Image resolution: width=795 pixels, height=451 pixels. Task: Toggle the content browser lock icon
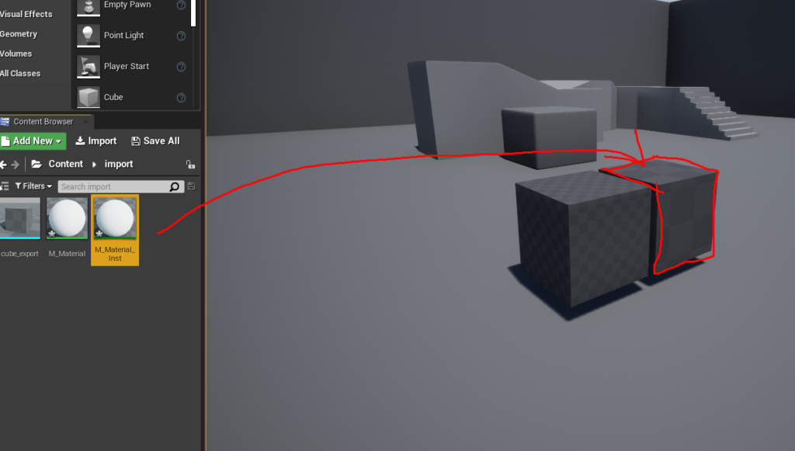click(x=190, y=165)
